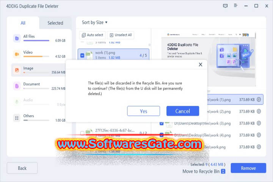Click locate icon for work (2).png row
This screenshot has width=273, height=182.
tap(259, 111)
